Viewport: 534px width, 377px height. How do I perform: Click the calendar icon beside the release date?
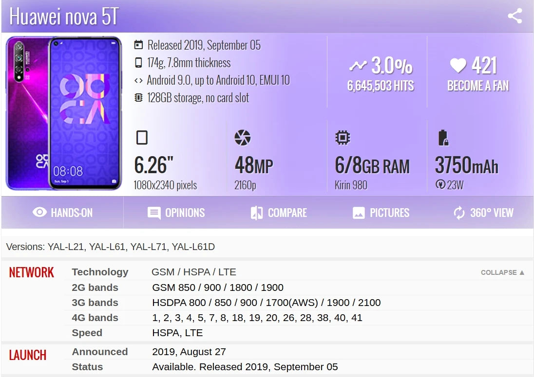(x=139, y=45)
